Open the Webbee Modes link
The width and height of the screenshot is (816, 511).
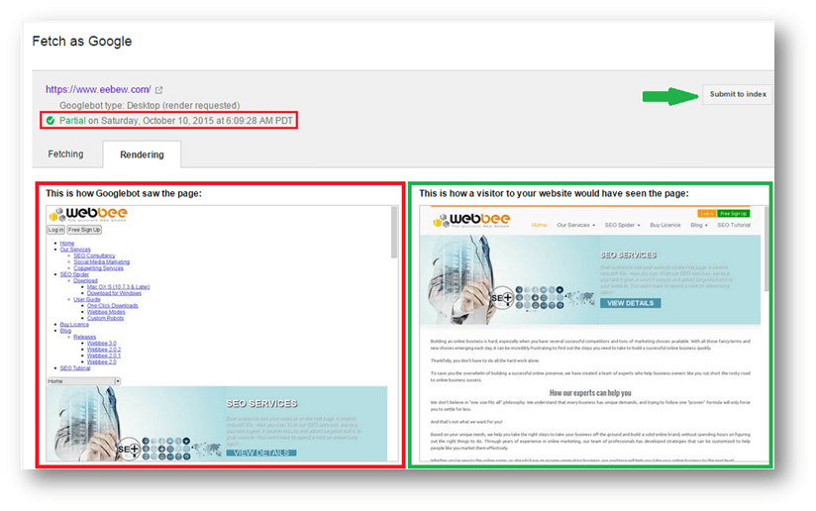(x=106, y=312)
